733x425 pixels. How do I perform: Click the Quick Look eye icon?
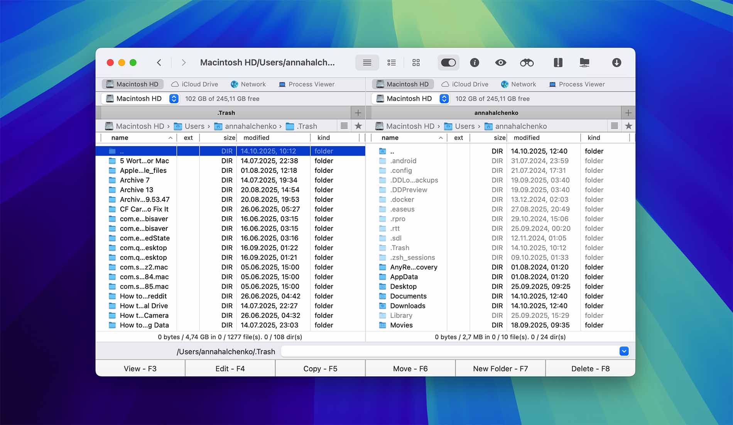coord(500,63)
